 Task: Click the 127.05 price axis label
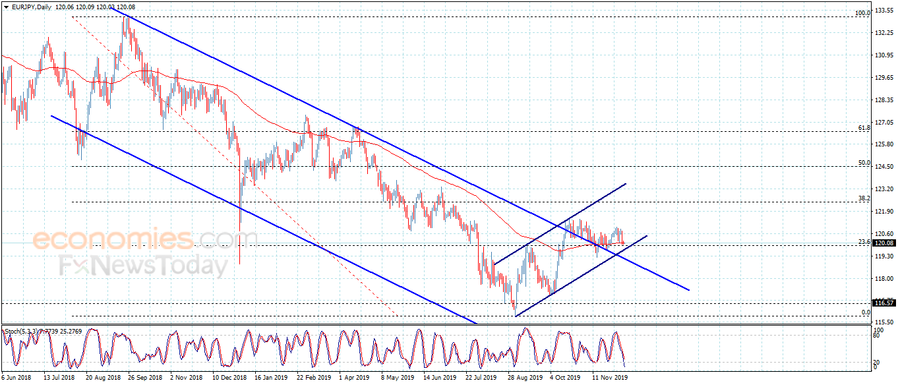(883, 123)
